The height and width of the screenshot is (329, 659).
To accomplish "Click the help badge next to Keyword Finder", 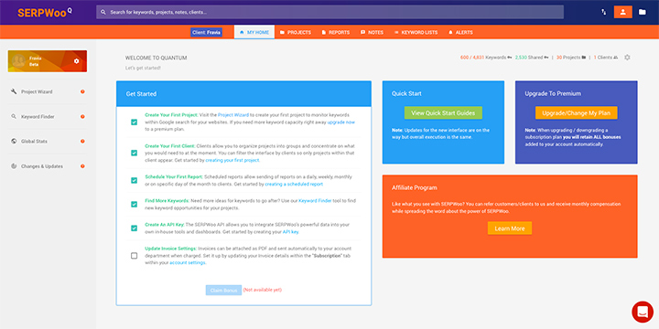I will pyautogui.click(x=82, y=117).
